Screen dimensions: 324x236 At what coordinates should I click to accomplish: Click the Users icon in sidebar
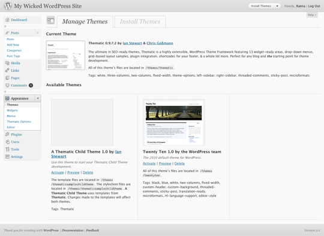(7, 142)
